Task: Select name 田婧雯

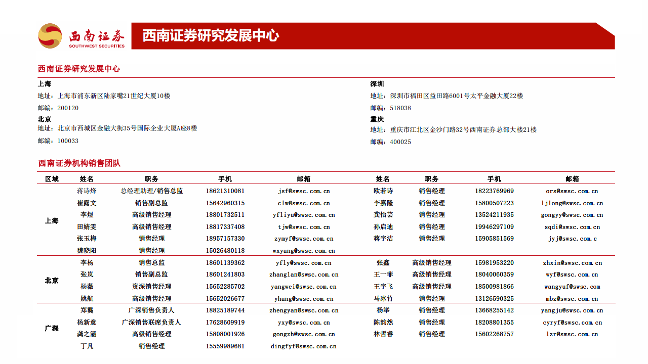Action: point(87,227)
